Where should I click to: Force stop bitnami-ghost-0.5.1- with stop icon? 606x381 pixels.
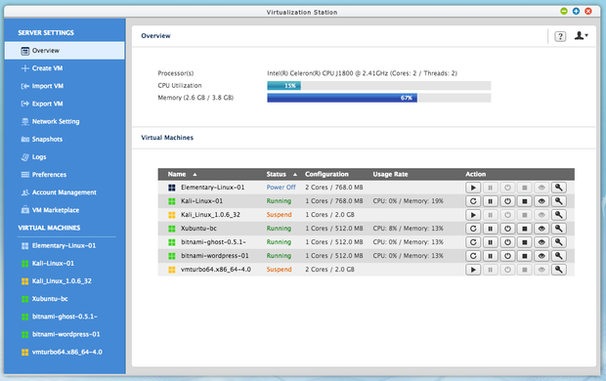525,242
